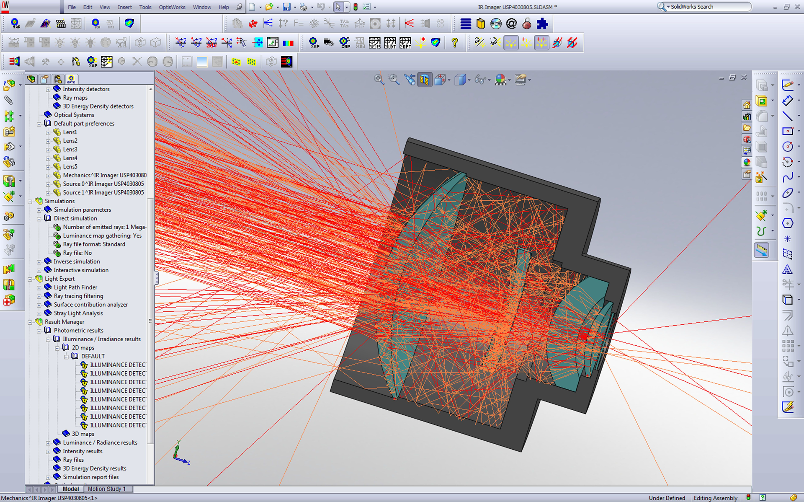804x502 pixels.
Task: Click the RealView graphics sphere icon
Action: [x=500, y=80]
